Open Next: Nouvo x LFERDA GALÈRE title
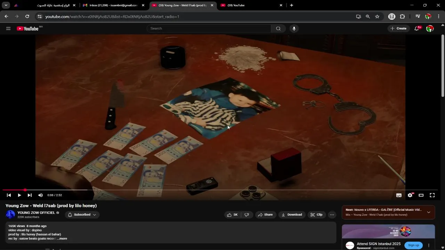445x250 pixels. 384,210
